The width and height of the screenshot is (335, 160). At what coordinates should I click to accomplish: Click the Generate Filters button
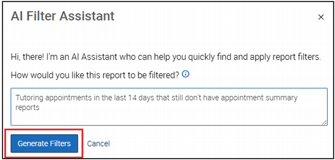44,144
